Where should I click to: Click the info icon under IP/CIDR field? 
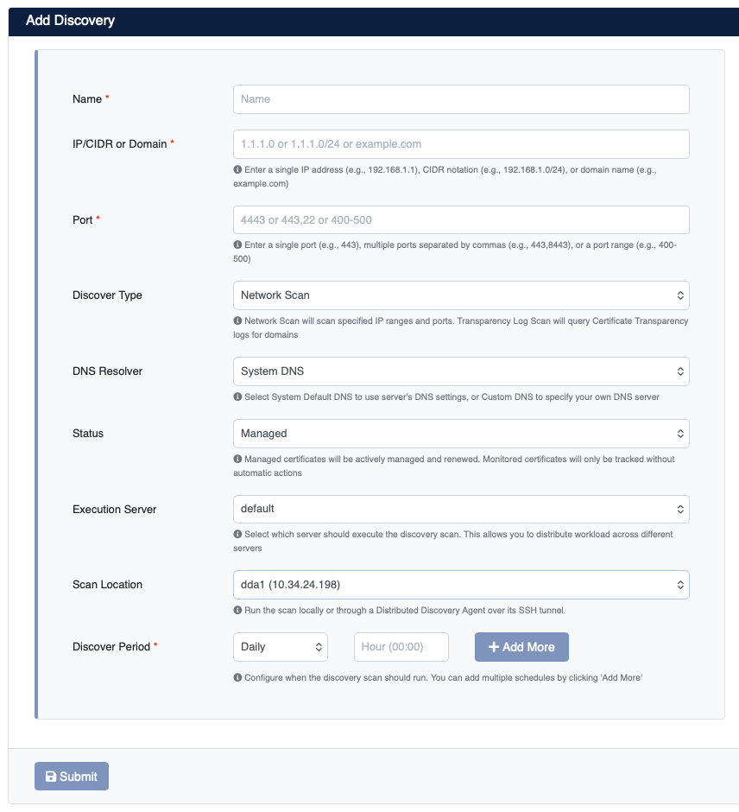pos(237,169)
